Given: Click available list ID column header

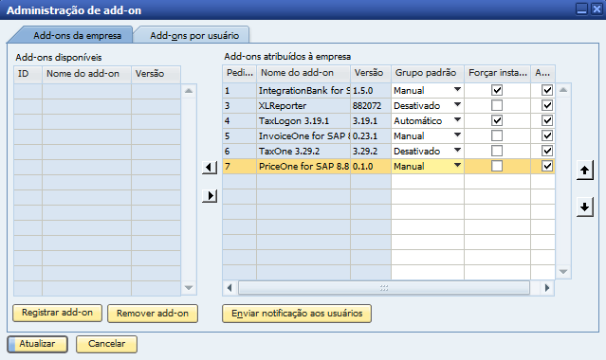Looking at the screenshot, I should 28,74.
